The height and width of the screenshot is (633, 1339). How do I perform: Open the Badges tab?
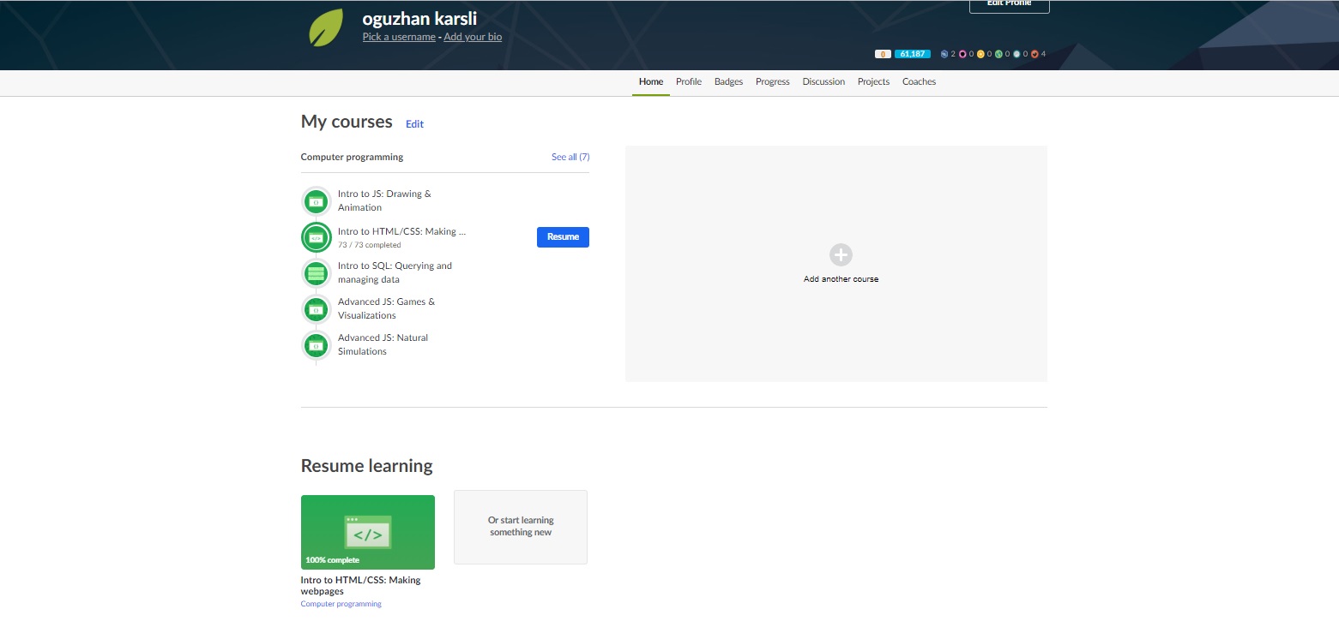(x=728, y=82)
